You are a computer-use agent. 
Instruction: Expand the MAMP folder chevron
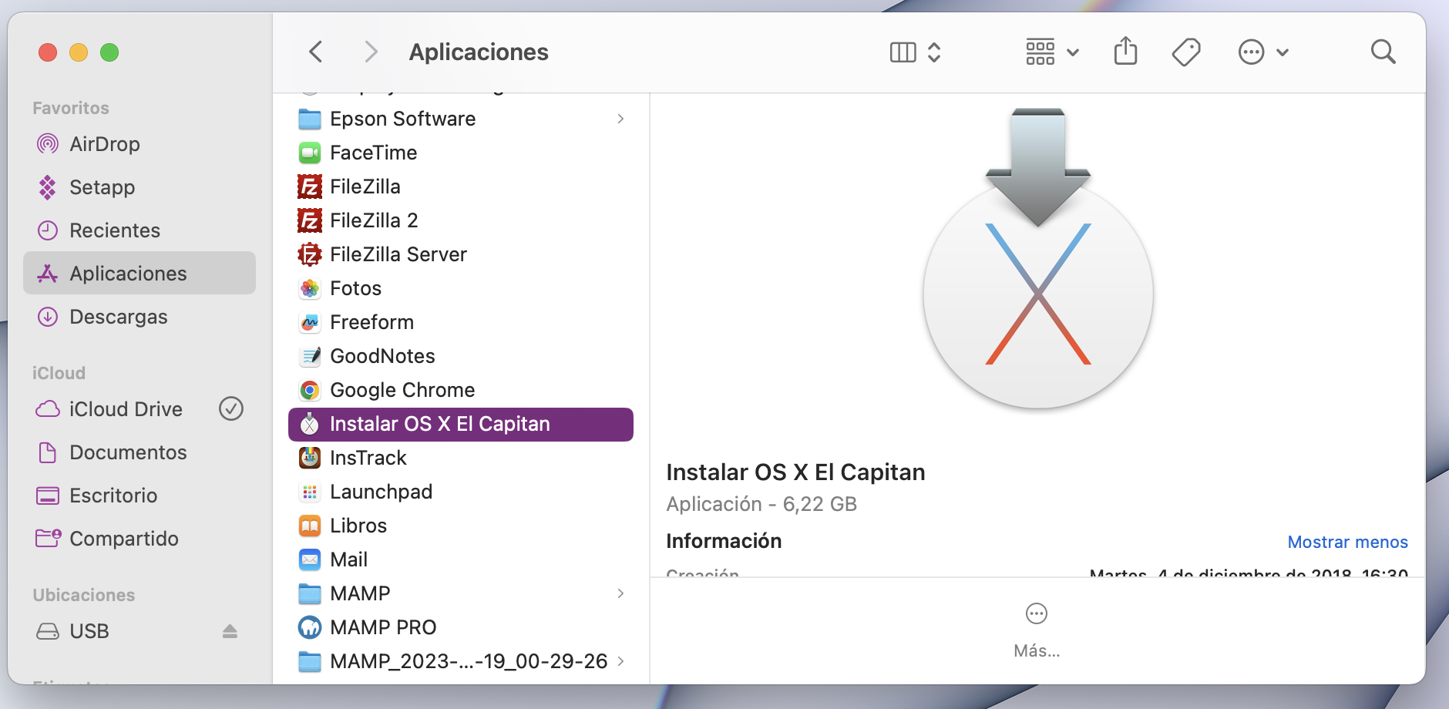coord(620,593)
